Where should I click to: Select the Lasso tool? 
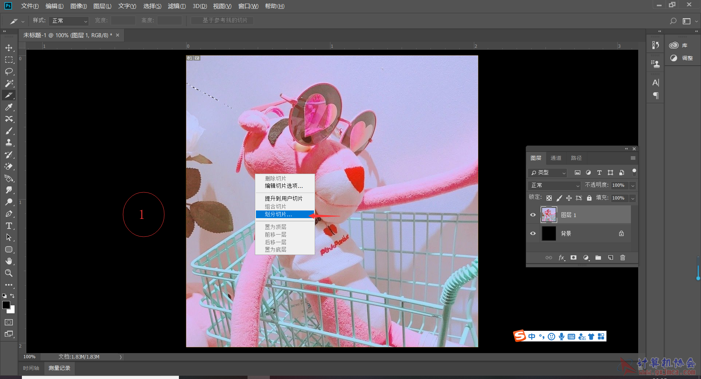pos(9,71)
